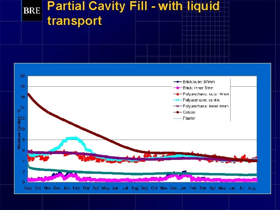Click the Celcon legend entry
Viewport: 280px width, 210px height.
click(x=184, y=112)
